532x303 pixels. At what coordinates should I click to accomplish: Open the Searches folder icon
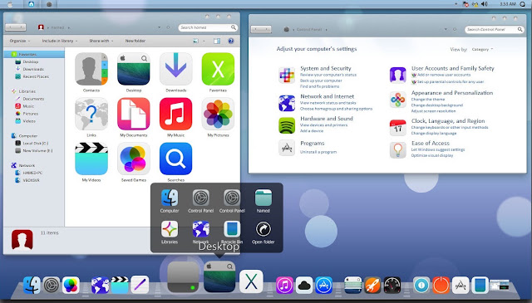175,159
